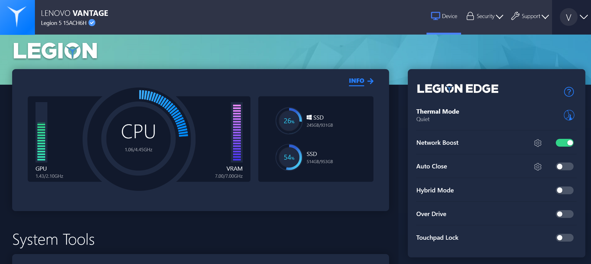Click the VRAM frequency bar meter
Viewport: 591px width, 264px height.
point(237,132)
